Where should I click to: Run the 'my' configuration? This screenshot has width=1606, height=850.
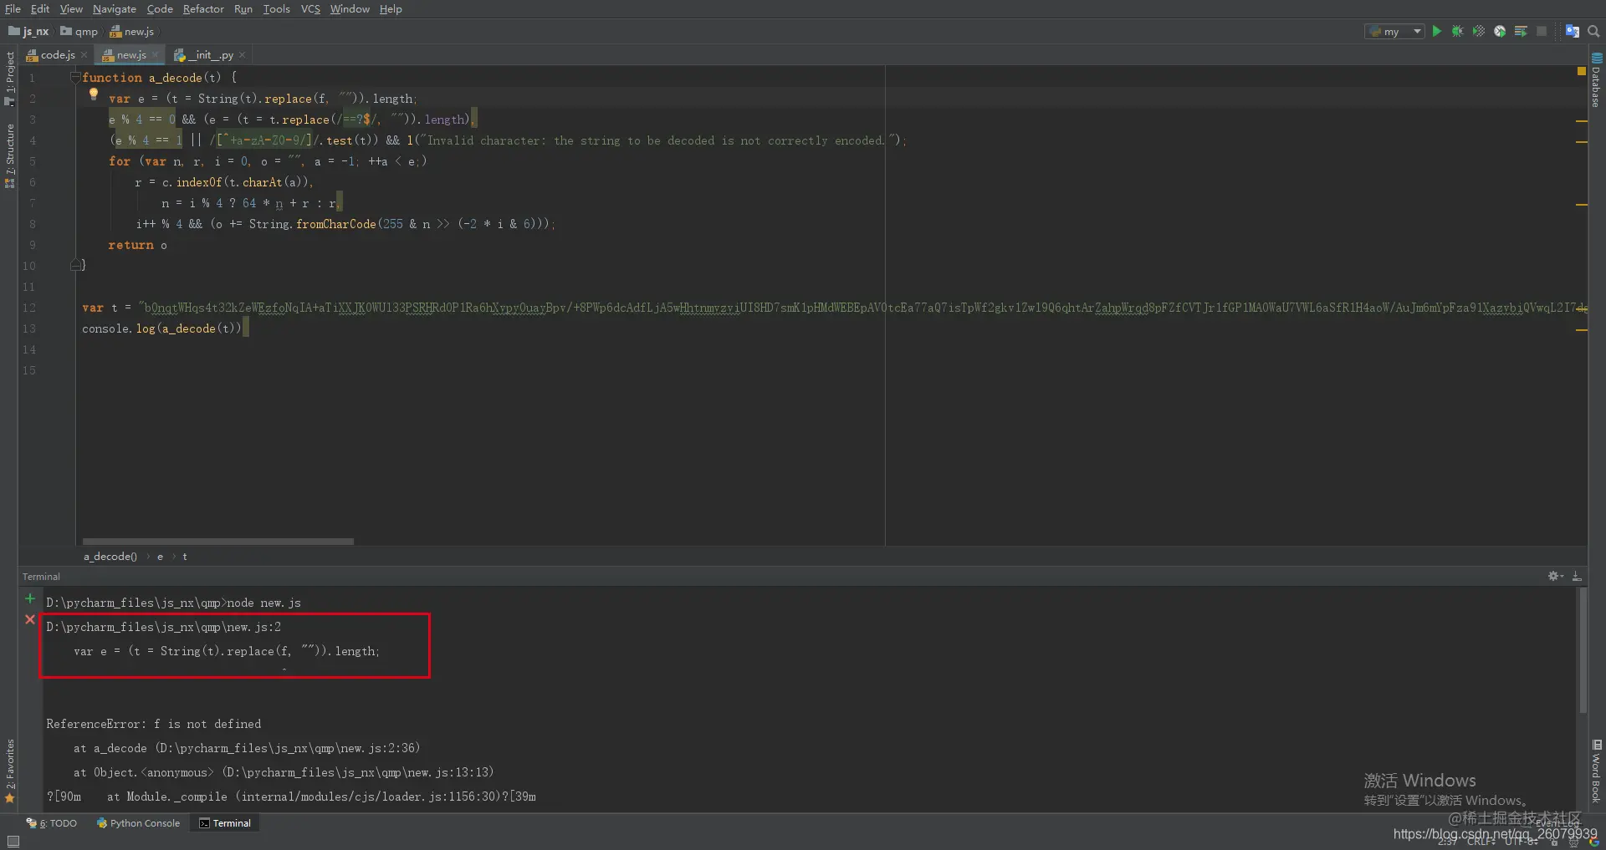click(x=1437, y=31)
